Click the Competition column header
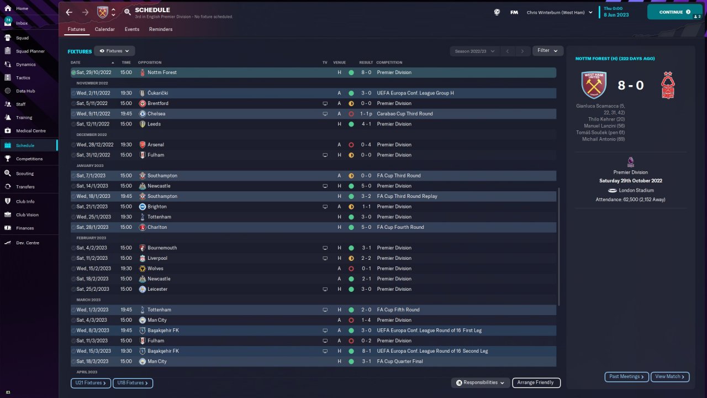707x398 pixels. point(389,62)
